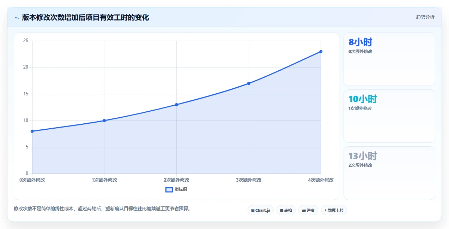Select the 表格 tag
Screen dimensions: 449x229
coord(286,210)
